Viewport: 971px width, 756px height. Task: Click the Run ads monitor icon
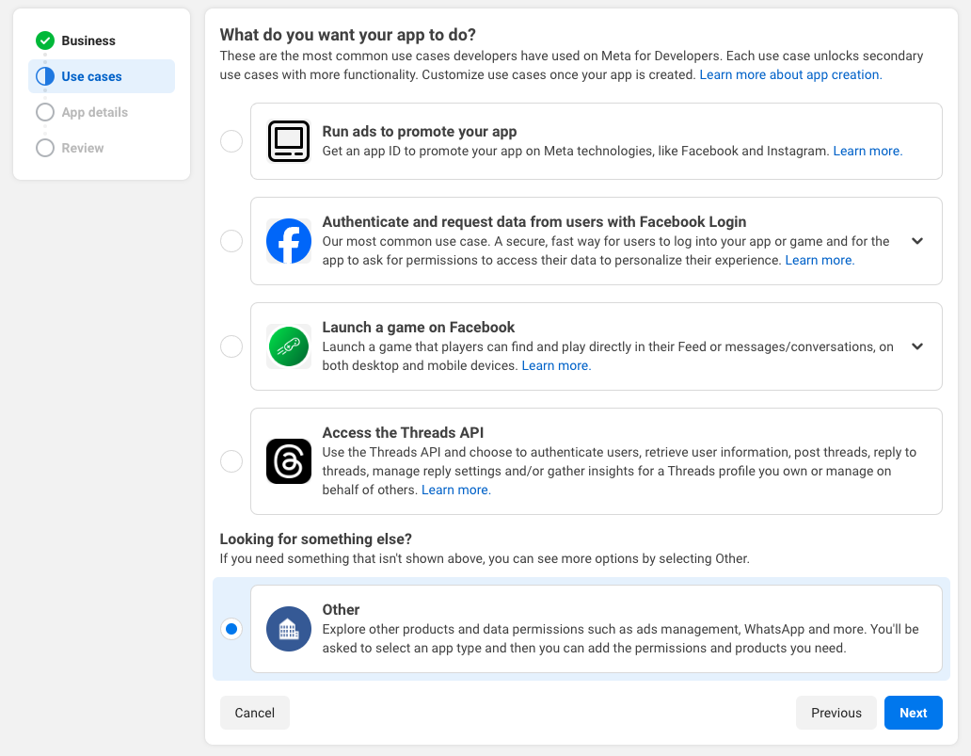tap(289, 141)
